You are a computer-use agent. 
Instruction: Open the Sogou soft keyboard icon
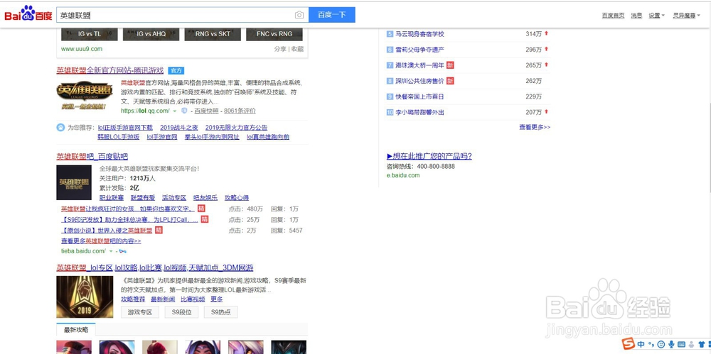[681, 344]
